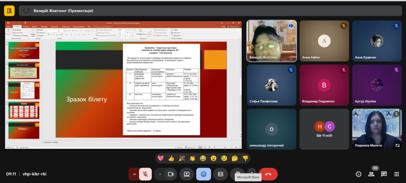Send the thumbs up reaction
This screenshot has width=406, height=183.
click(x=171, y=158)
